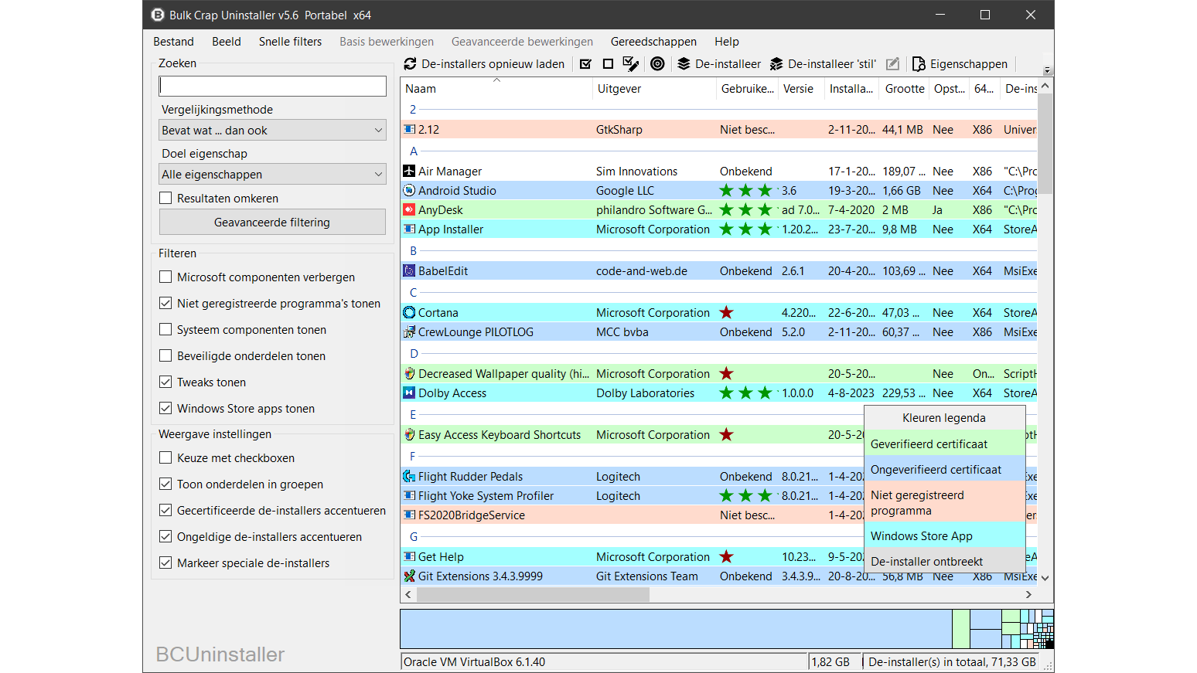
Task: Select the Android Studio entry icon
Action: coord(409,191)
